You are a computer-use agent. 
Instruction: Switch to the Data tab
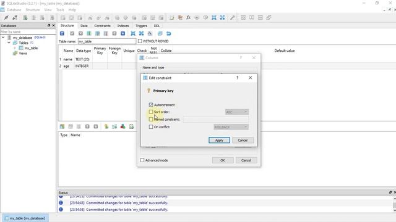pyautogui.click(x=84, y=26)
